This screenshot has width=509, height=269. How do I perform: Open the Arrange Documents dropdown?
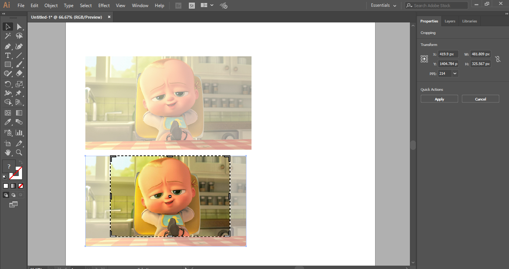coord(207,6)
